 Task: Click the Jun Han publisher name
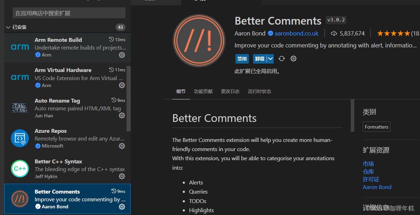click(x=44, y=116)
